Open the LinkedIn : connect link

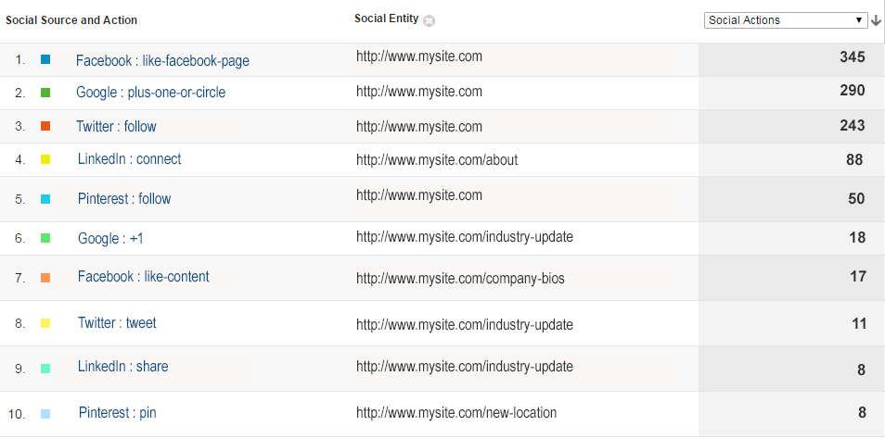[x=129, y=159]
